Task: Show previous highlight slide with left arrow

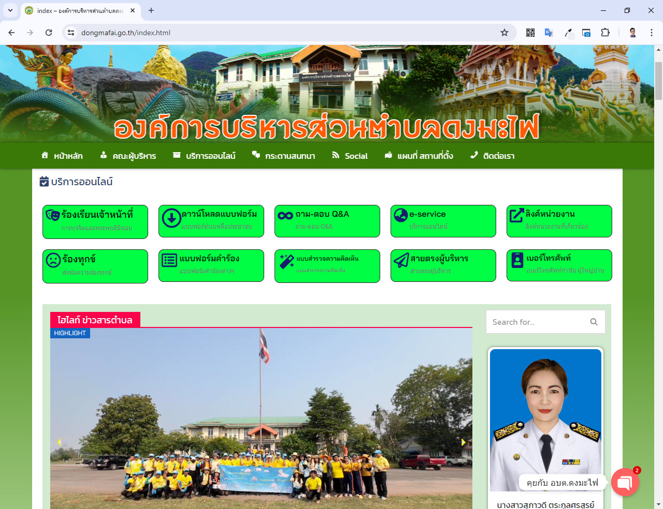Action: 59,442
